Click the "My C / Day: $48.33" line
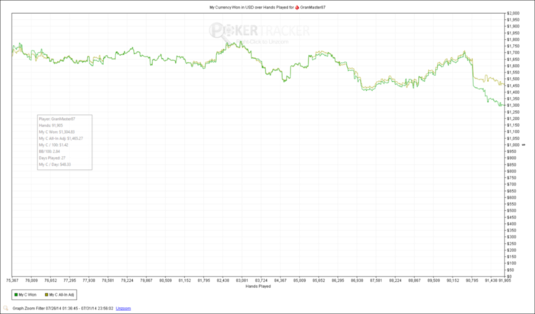 pyautogui.click(x=55, y=164)
